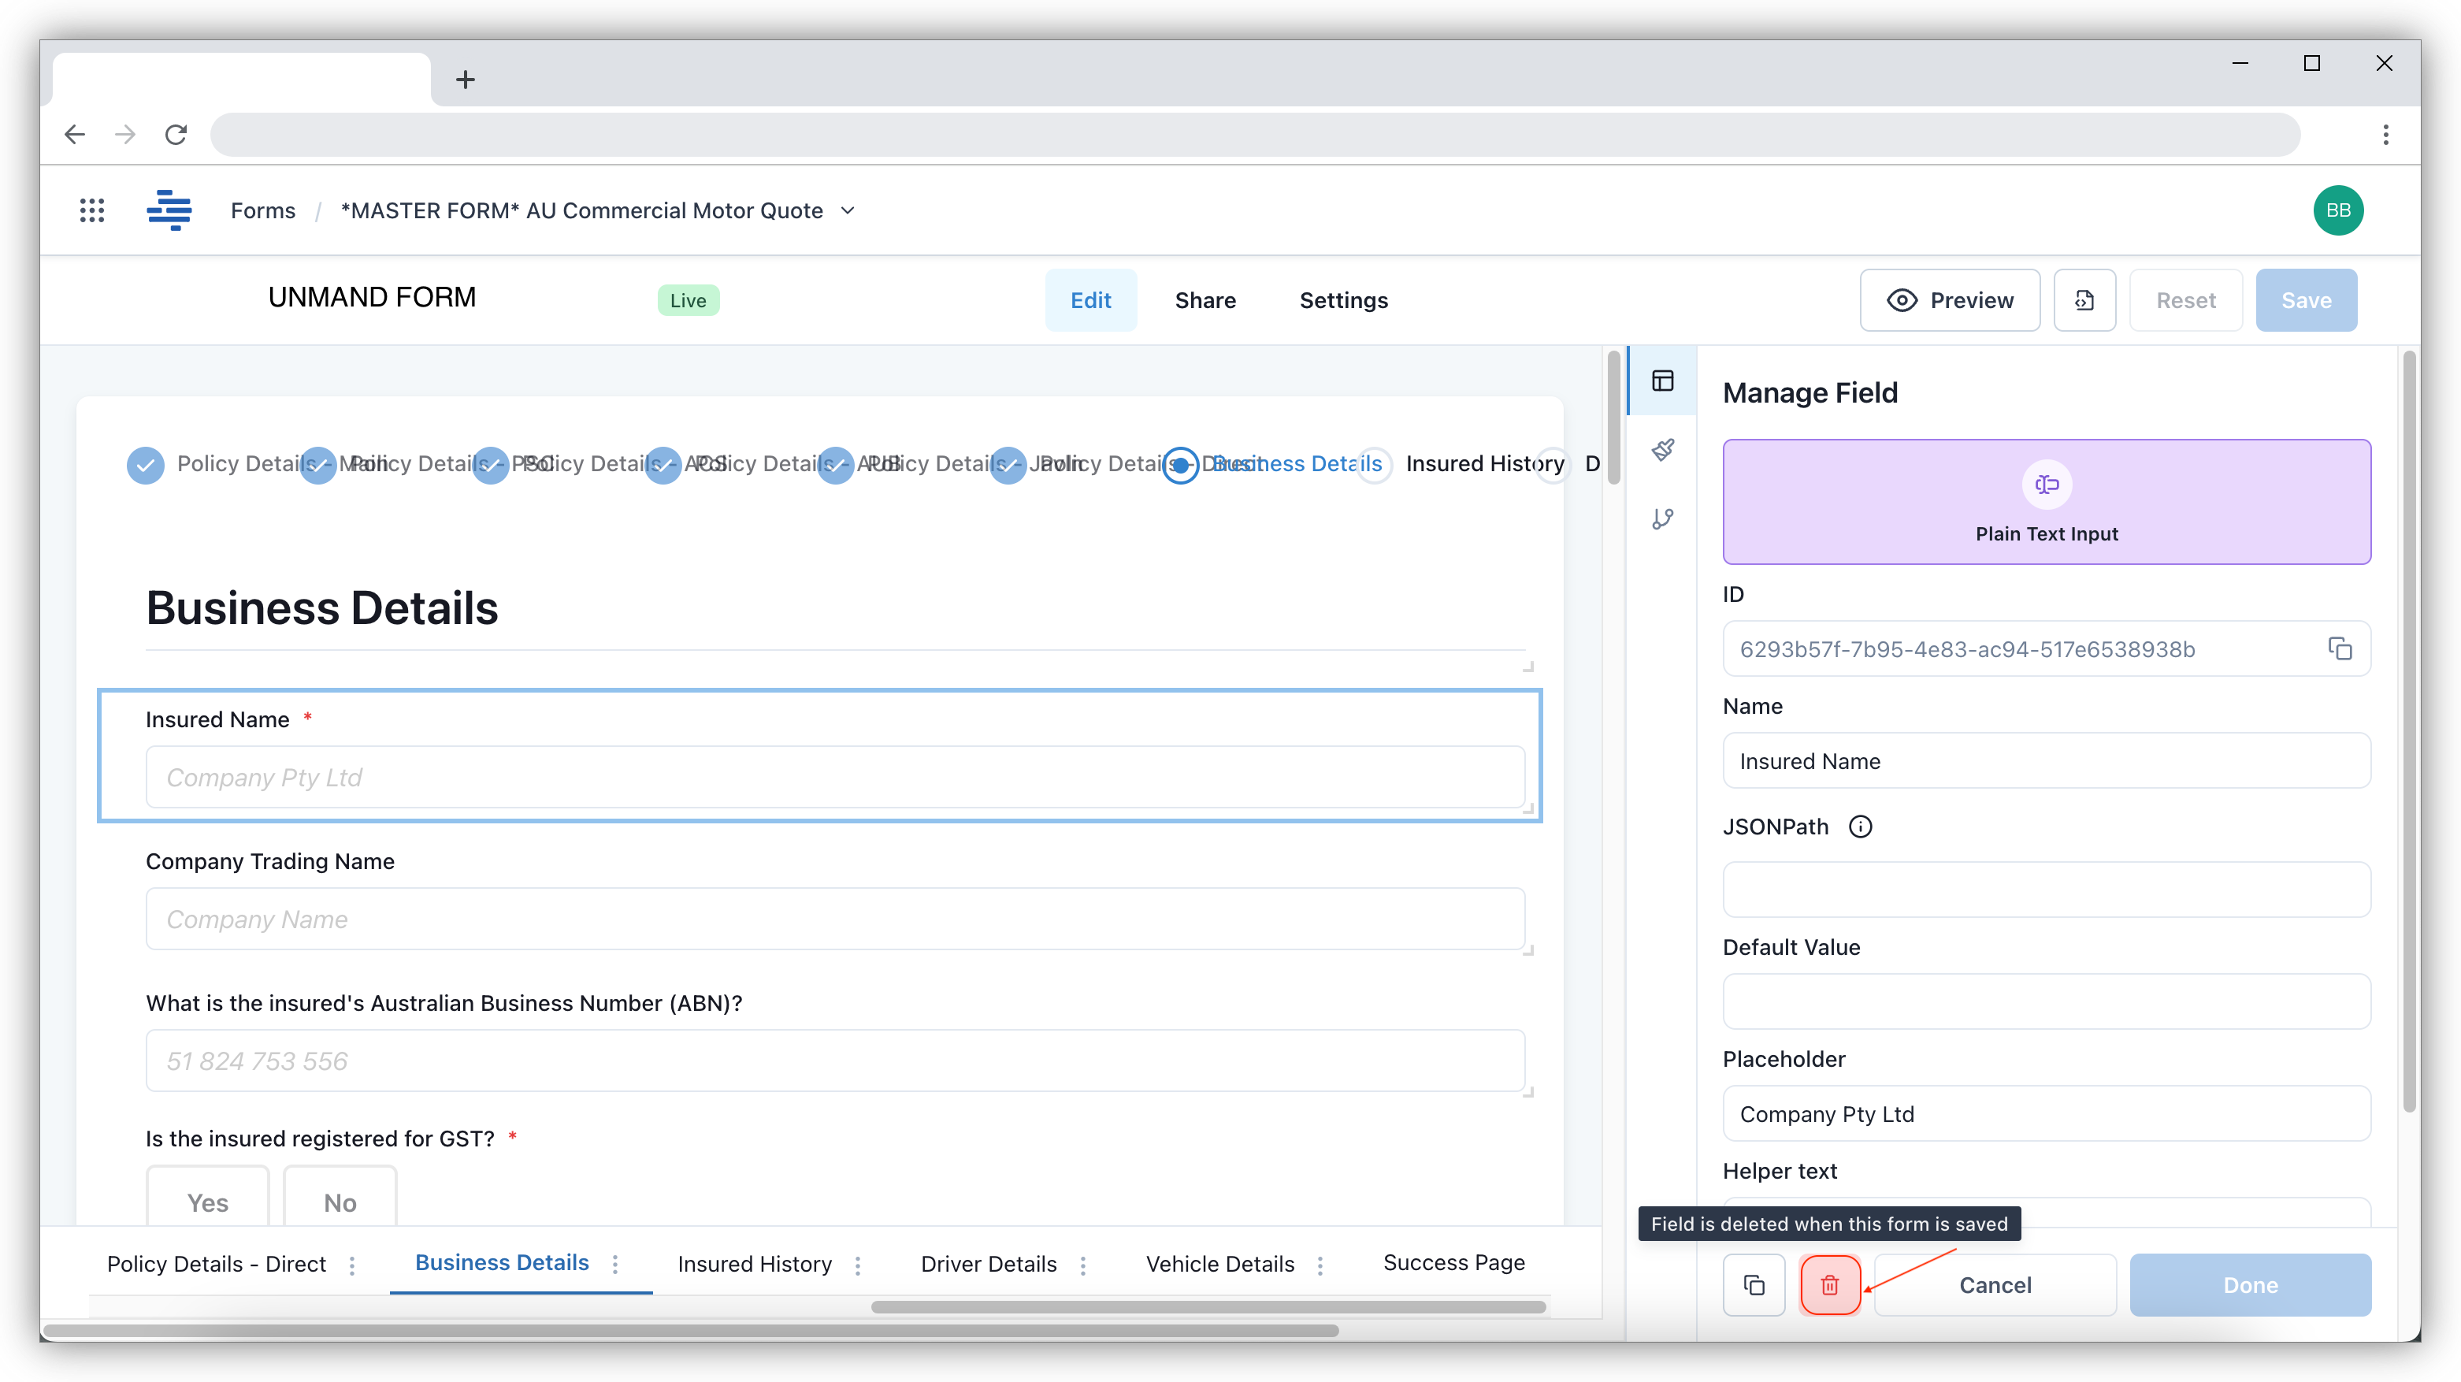
Task: Open the apps grid launcher icon
Action: (x=91, y=210)
